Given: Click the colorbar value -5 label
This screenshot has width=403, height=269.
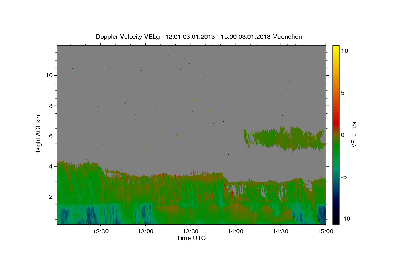Looking at the screenshot, I should (x=344, y=177).
